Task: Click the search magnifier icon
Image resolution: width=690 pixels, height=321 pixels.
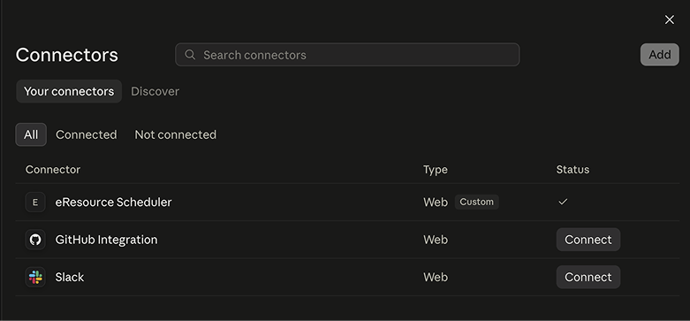Action: (190, 55)
